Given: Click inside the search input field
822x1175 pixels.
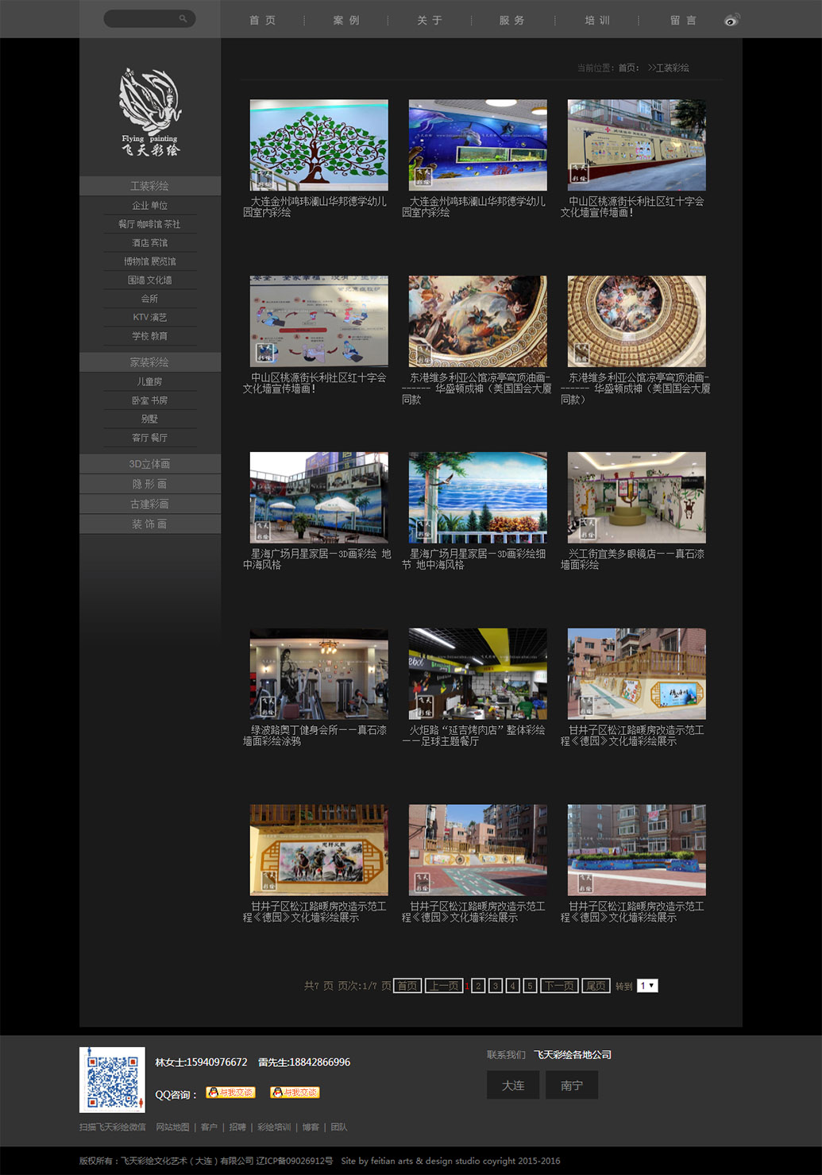Looking at the screenshot, I should tap(141, 18).
